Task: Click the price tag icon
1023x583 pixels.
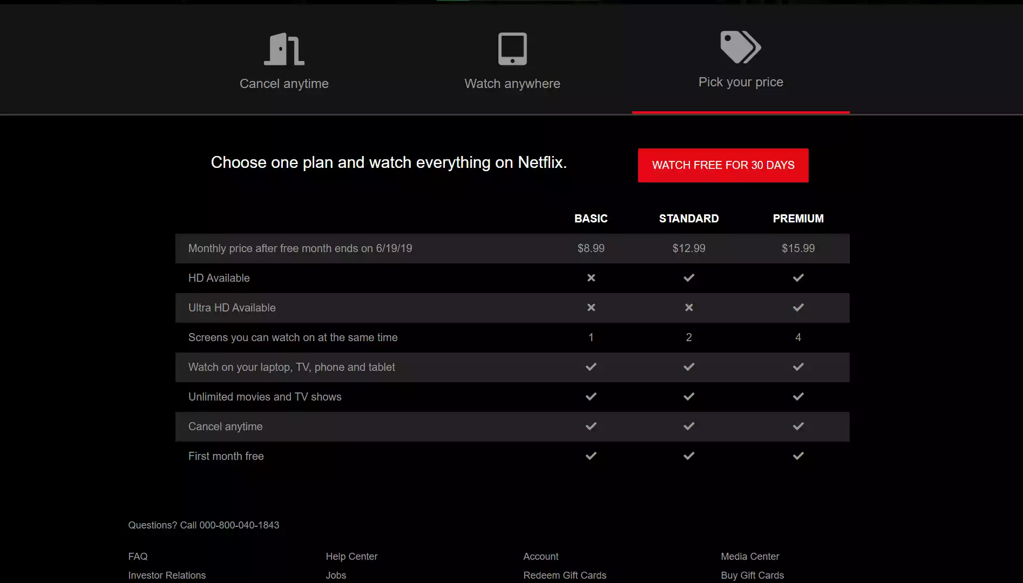Action: click(x=741, y=47)
